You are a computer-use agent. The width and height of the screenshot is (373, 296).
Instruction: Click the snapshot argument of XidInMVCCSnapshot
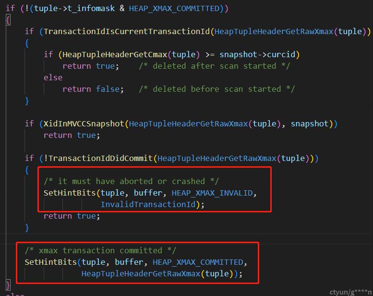coord(310,124)
